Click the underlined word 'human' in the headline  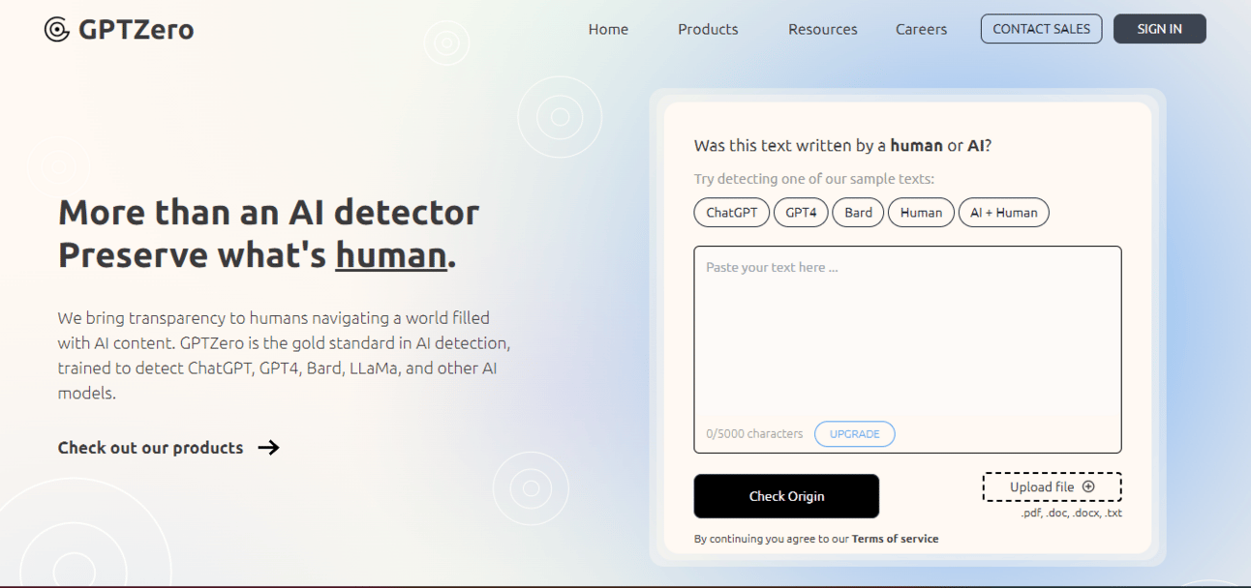391,255
